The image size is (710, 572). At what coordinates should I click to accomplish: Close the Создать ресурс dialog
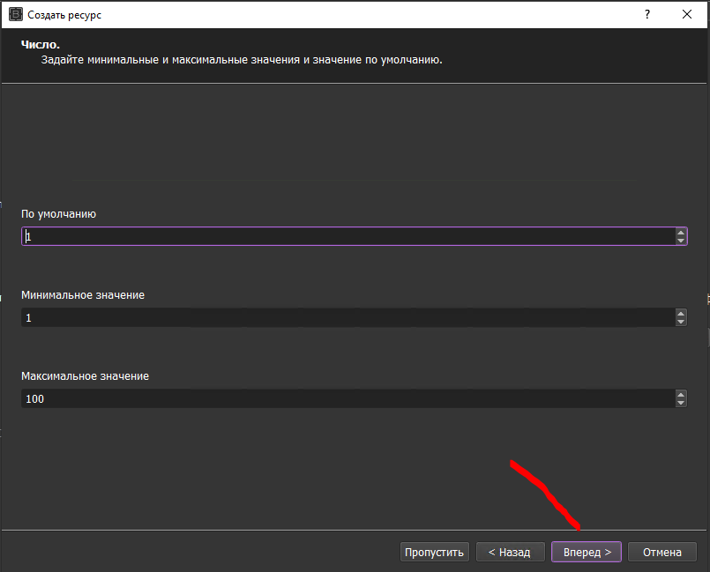pos(686,14)
